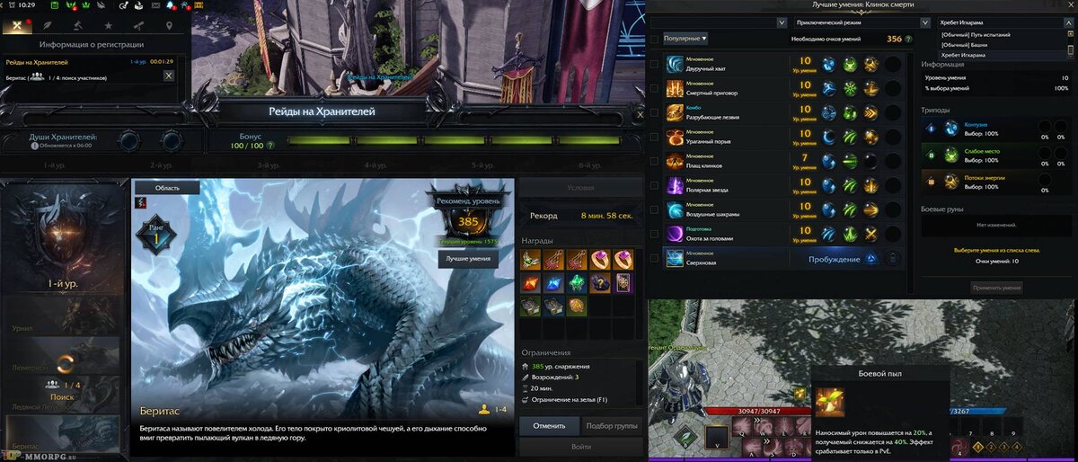This screenshot has width=1078, height=462.
Task: Click the skill points help icon next to 356
Action: (909, 40)
